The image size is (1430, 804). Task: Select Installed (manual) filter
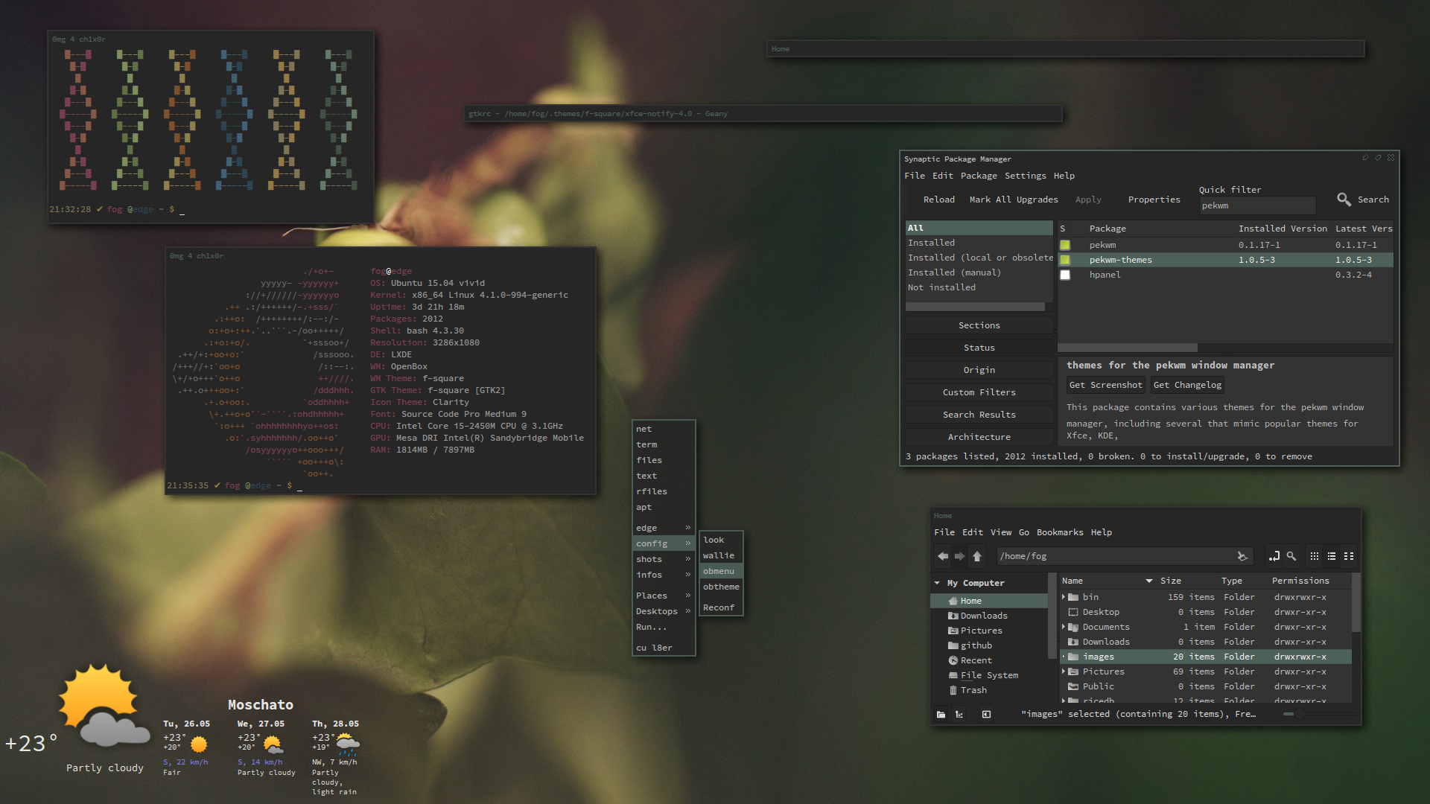pyautogui.click(x=979, y=272)
